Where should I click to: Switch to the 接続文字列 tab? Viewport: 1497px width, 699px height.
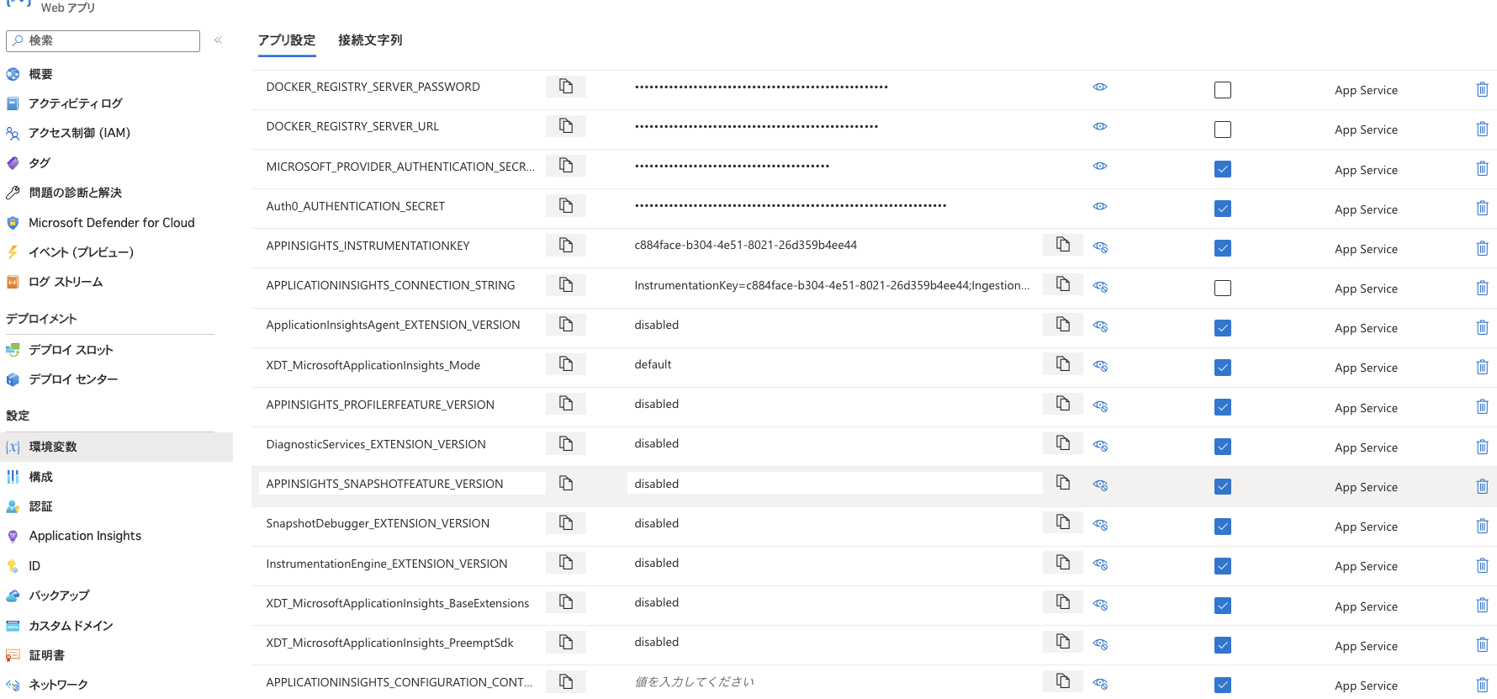(370, 40)
